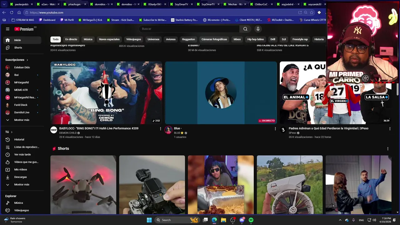Select the Freestyle rap chip
Image resolution: width=400 pixels, height=225 pixels.
coord(300,39)
